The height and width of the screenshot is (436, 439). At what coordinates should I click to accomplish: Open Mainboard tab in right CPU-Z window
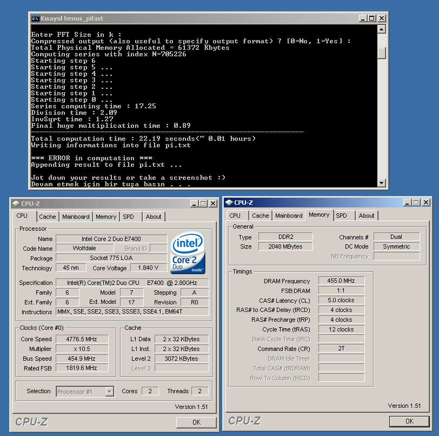(x=289, y=216)
